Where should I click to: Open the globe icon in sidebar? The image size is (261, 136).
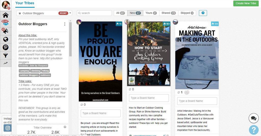tap(6, 39)
